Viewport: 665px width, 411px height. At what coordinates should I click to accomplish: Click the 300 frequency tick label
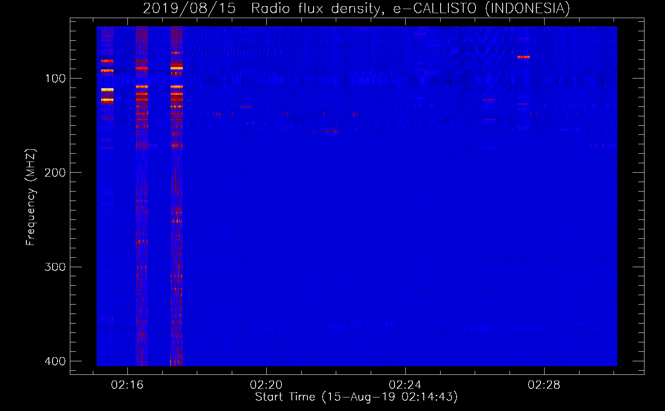pyautogui.click(x=55, y=267)
